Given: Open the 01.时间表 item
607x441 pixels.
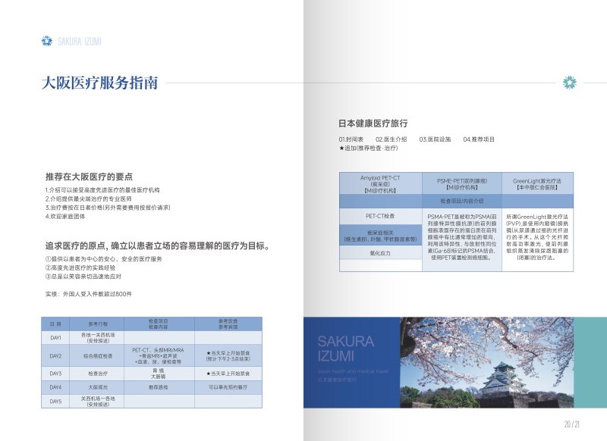Looking at the screenshot, I should point(351,139).
